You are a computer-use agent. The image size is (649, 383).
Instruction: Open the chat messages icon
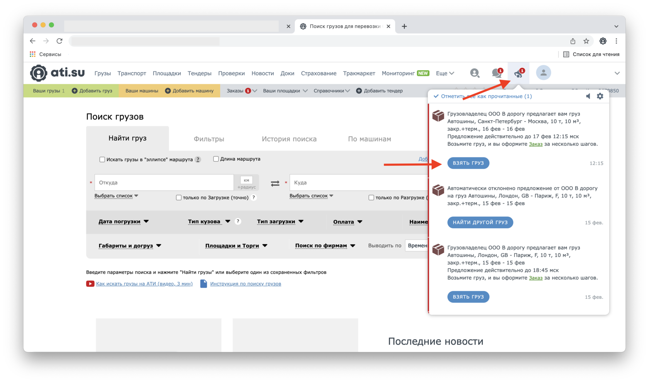(497, 73)
